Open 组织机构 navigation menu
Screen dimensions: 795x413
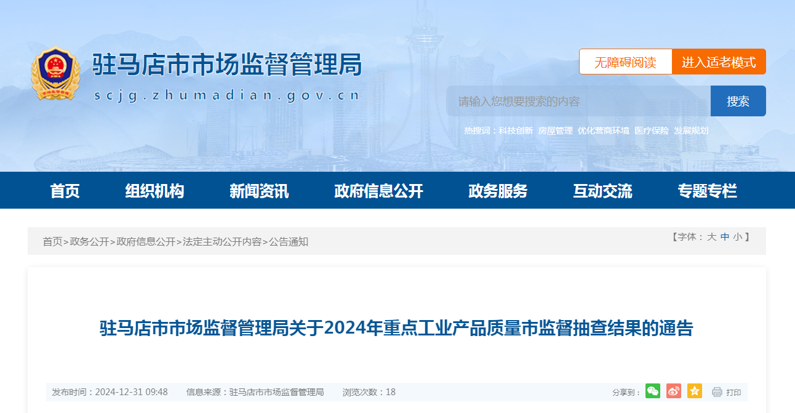coord(154,191)
